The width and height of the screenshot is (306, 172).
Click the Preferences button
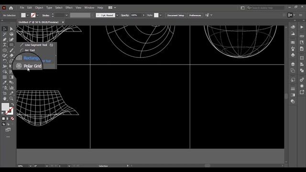click(195, 15)
